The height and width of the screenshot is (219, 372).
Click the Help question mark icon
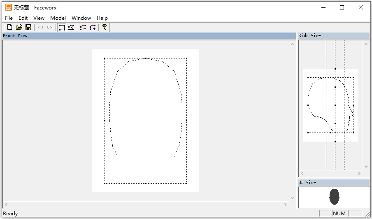click(105, 28)
